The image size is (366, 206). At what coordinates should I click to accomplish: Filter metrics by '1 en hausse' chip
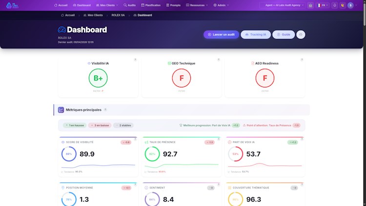(x=75, y=125)
